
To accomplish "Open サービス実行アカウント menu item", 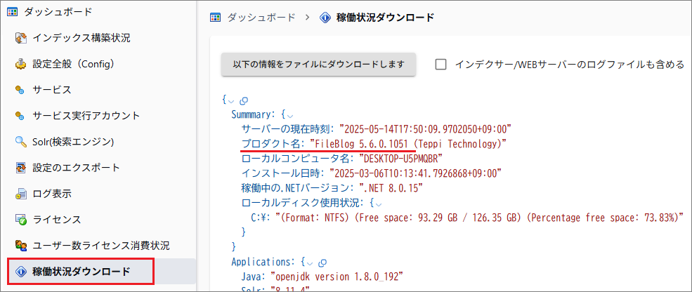I will tap(86, 116).
